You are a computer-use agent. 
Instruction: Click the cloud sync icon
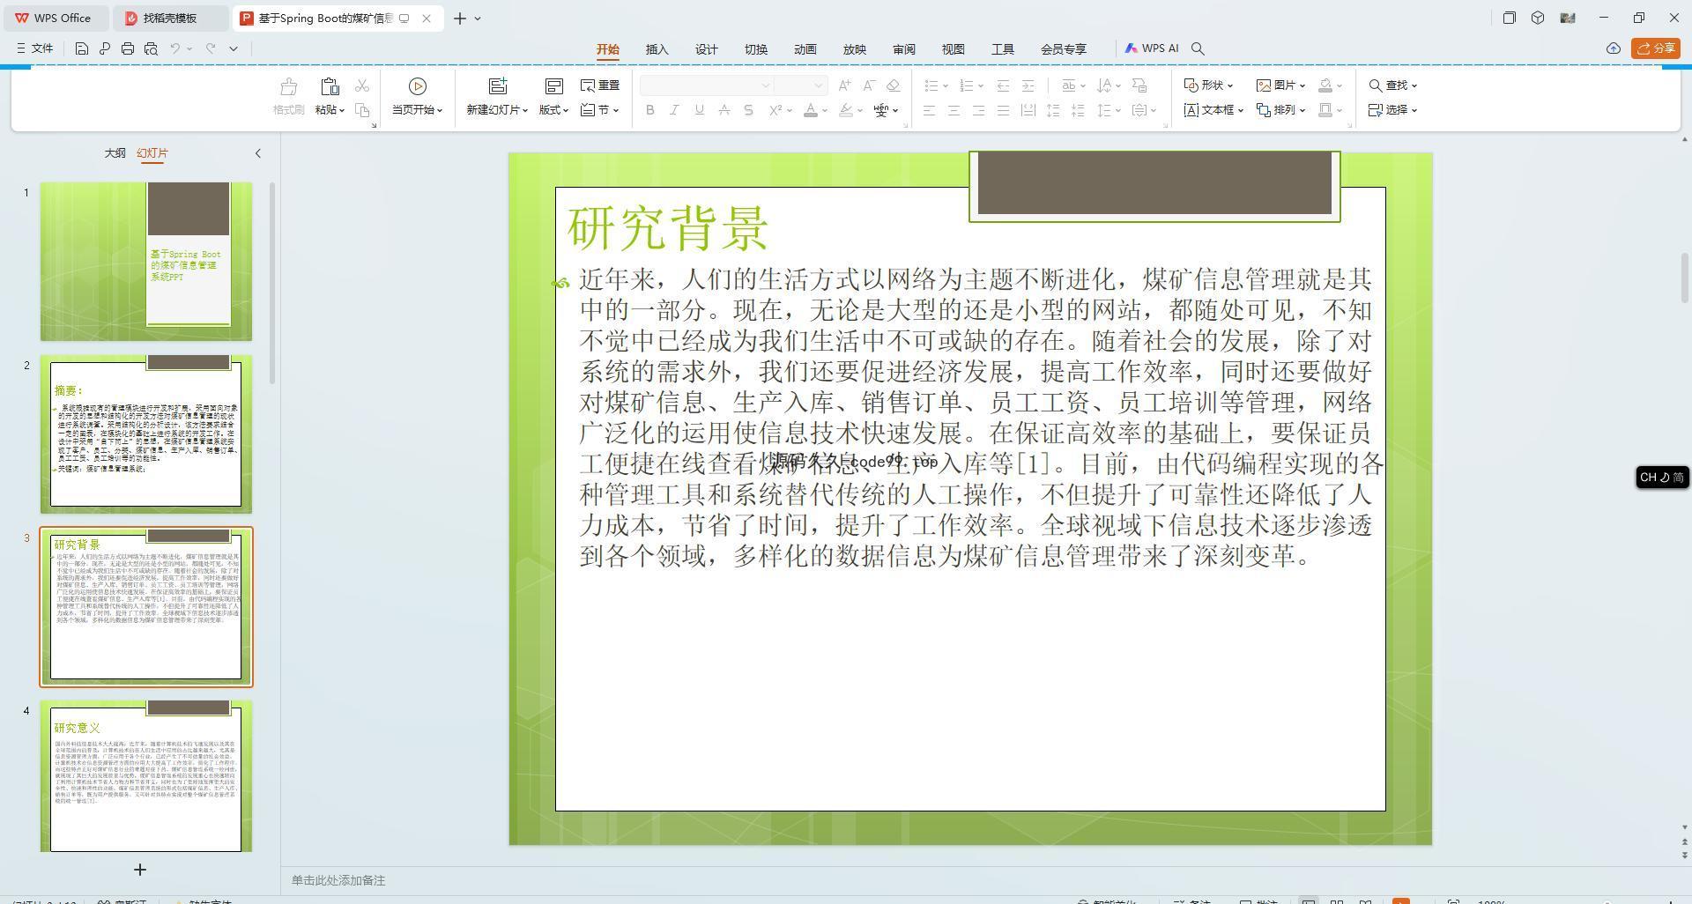point(1614,48)
